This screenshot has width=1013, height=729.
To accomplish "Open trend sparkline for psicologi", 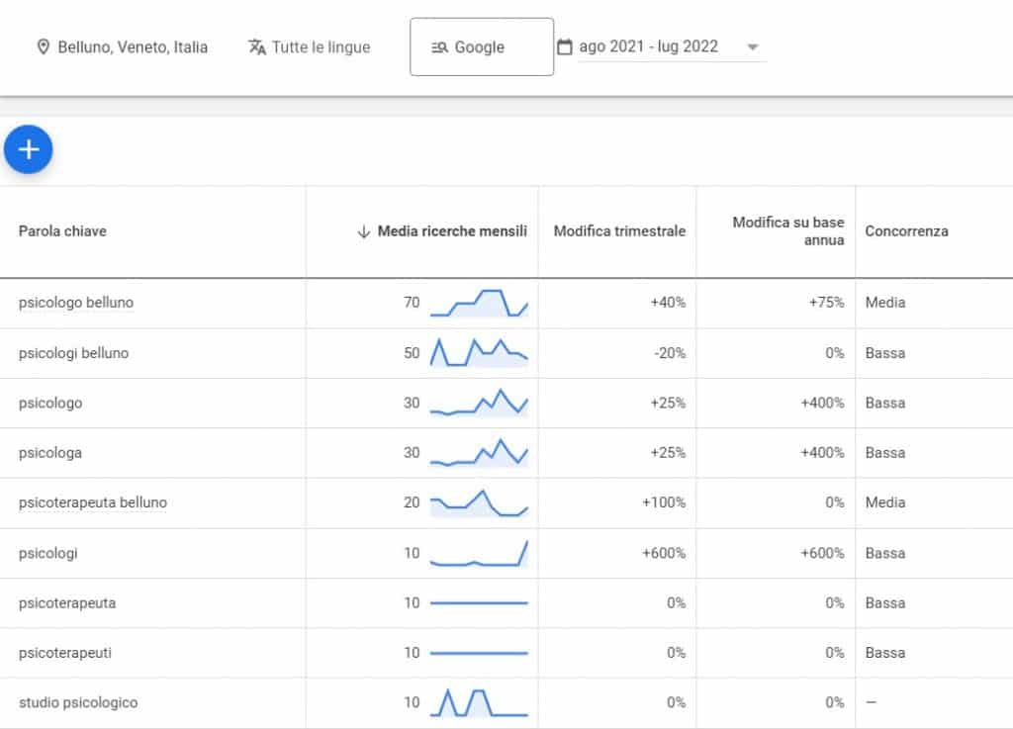I will tap(480, 553).
